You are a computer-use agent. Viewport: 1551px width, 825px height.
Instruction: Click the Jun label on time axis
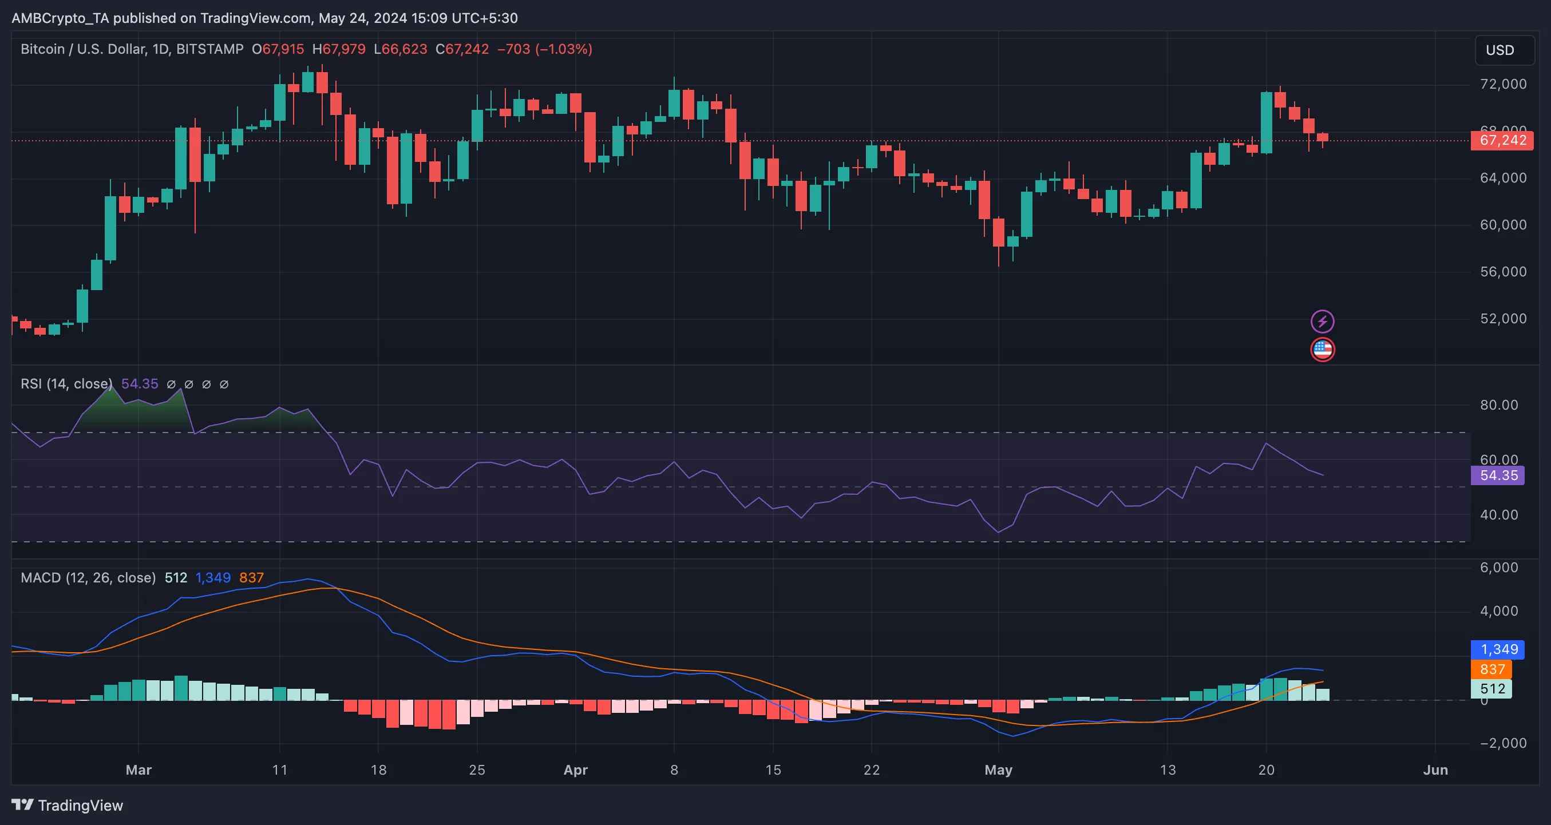click(1435, 770)
